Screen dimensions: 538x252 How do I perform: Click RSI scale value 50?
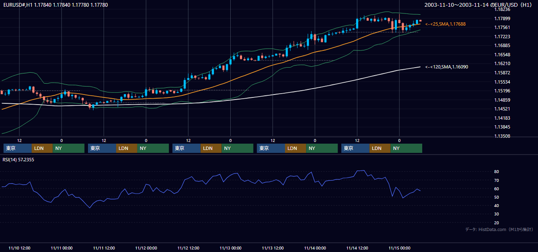(496, 197)
